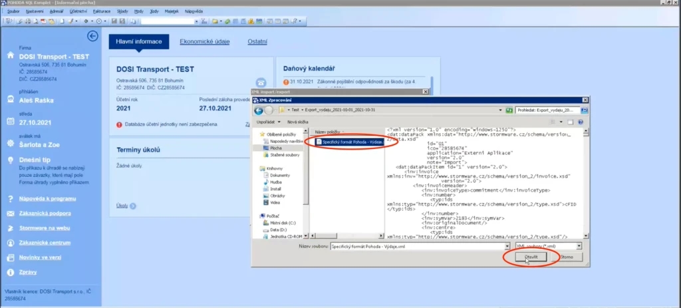Click the user icon beside Aleš Raška
The width and height of the screenshot is (681, 308).
(x=11, y=100)
